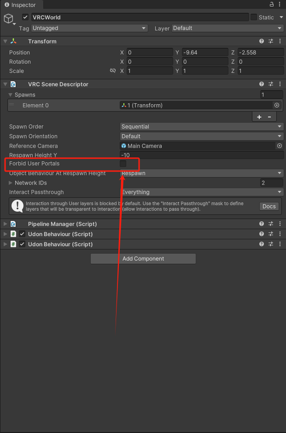Open Transform component kebab menu
Screen dimensions: 286x433
(280, 41)
